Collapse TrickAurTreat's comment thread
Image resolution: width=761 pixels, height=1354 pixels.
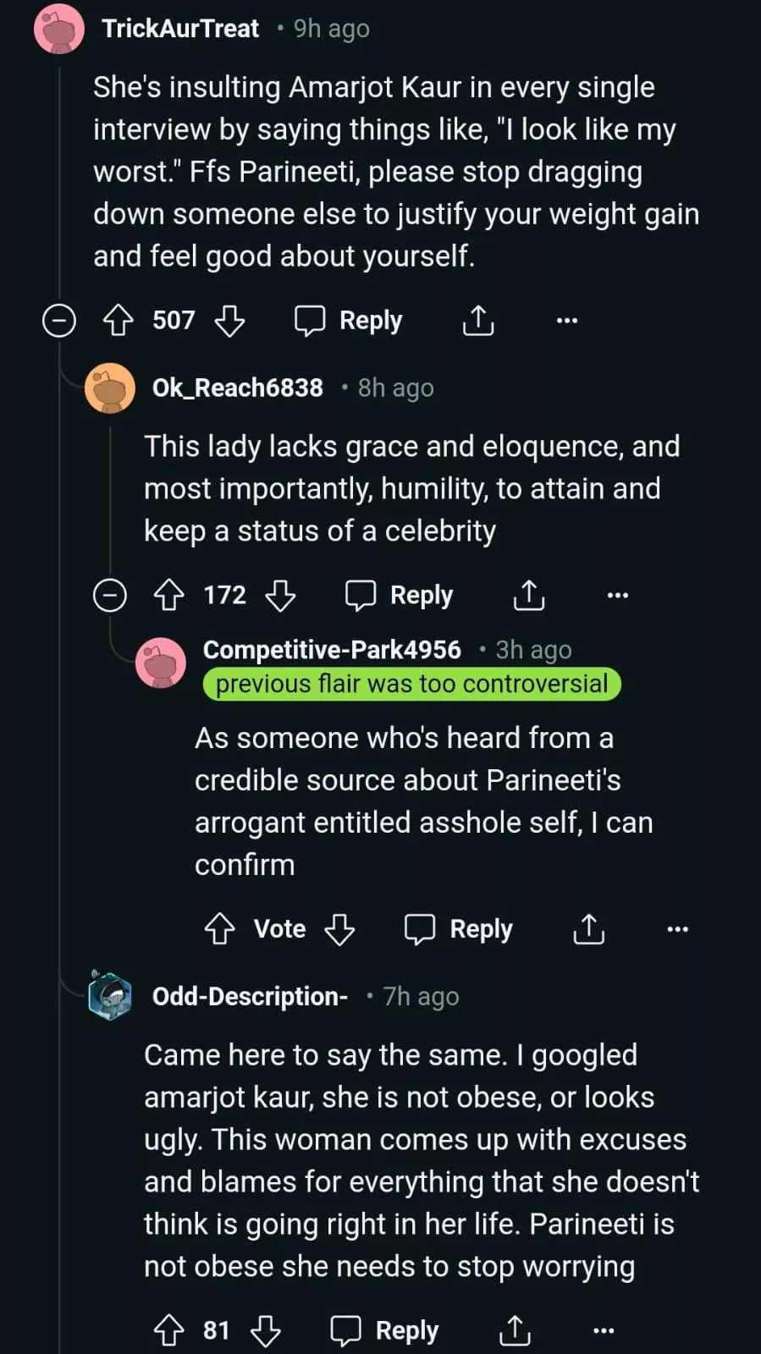(59, 321)
